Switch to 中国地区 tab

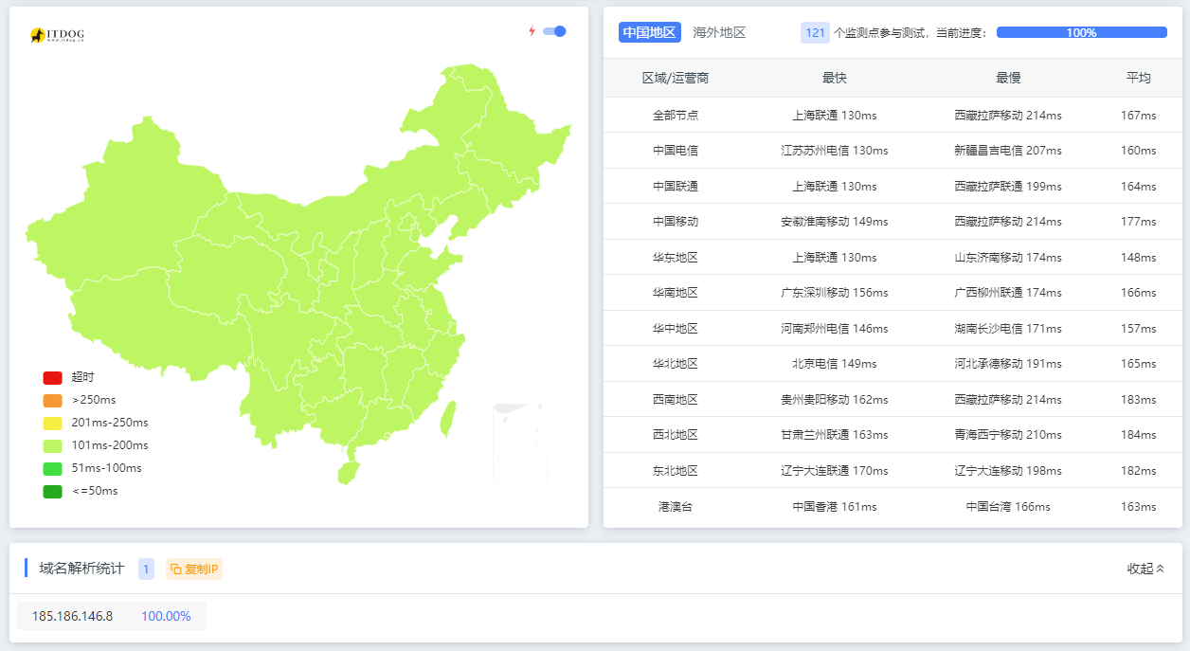click(x=649, y=32)
